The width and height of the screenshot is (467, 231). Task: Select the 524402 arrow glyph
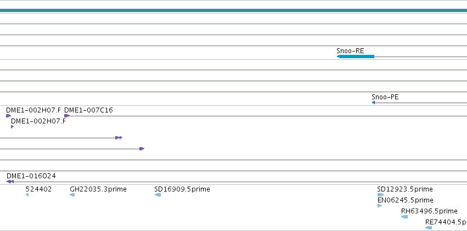(27, 195)
